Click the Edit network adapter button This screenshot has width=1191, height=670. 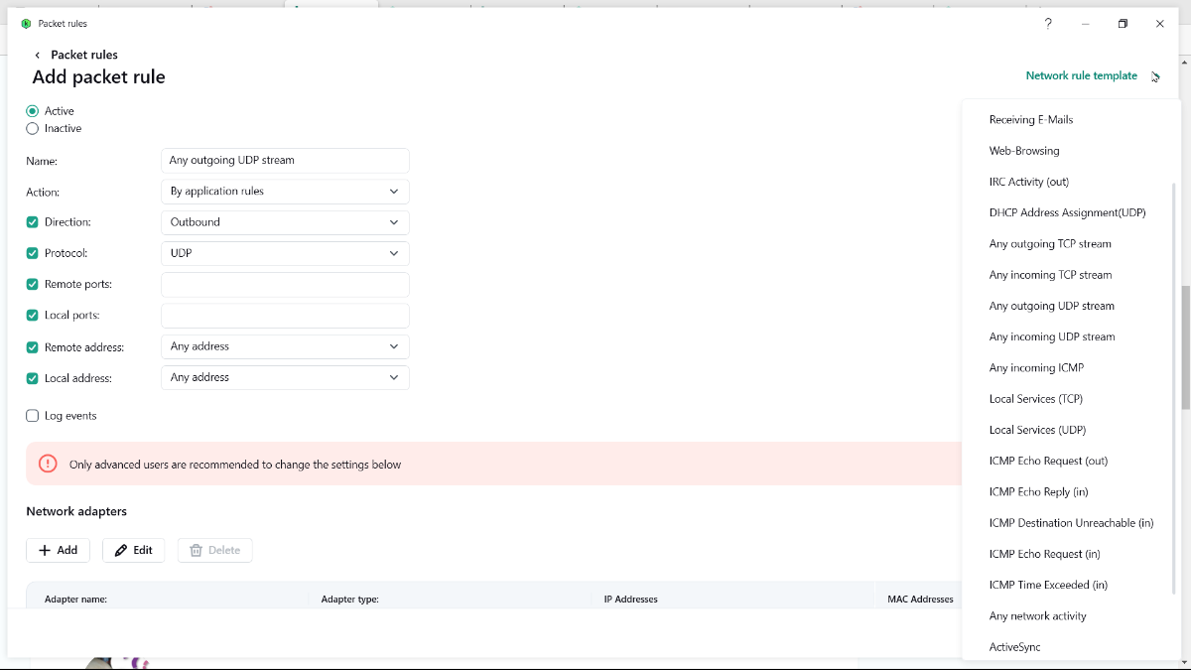(x=133, y=550)
